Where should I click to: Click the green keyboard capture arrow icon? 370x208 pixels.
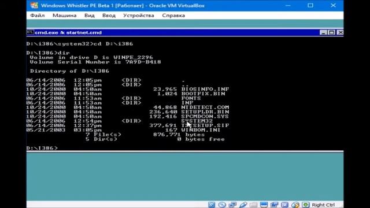coord(306,205)
